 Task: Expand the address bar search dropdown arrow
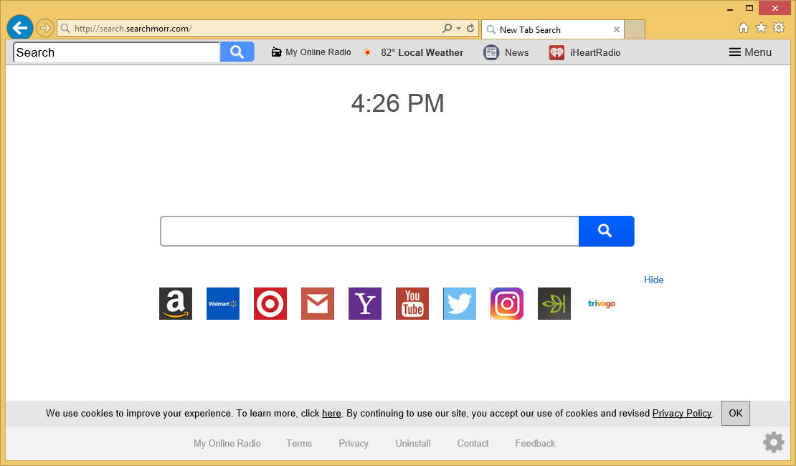point(458,29)
